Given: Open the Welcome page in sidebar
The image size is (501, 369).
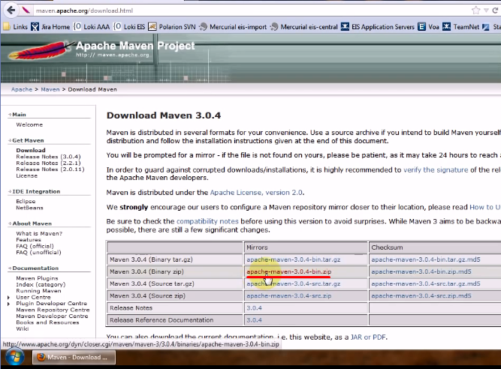Looking at the screenshot, I should [29, 124].
